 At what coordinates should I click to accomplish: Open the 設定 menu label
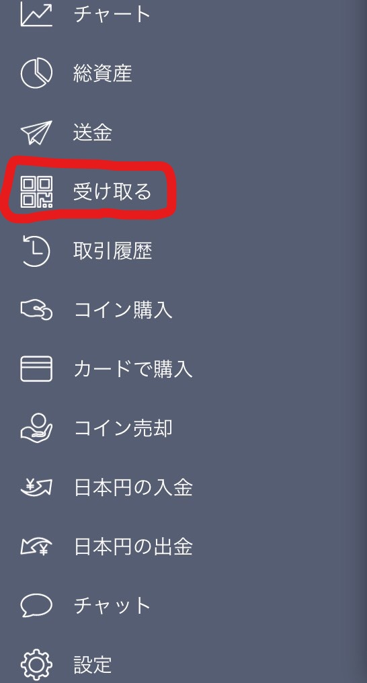pyautogui.click(x=93, y=665)
